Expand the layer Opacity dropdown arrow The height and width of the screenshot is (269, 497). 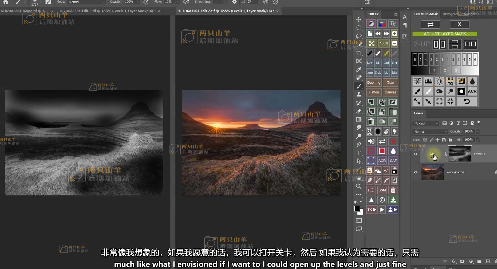478,131
